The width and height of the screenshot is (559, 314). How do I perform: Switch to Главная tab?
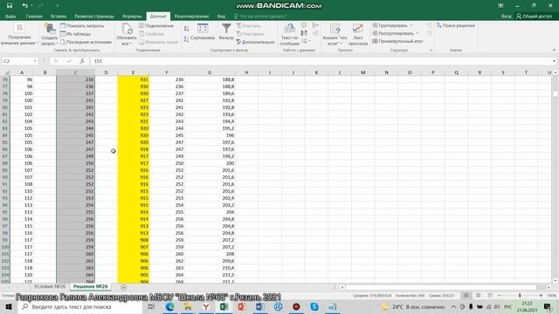(x=34, y=17)
